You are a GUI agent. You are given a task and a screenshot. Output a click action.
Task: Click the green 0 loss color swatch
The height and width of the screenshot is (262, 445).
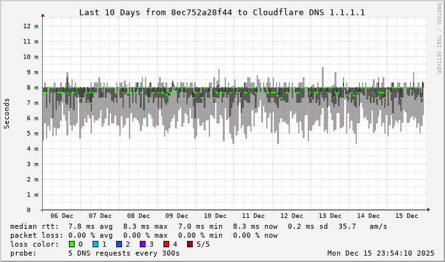[x=71, y=244]
